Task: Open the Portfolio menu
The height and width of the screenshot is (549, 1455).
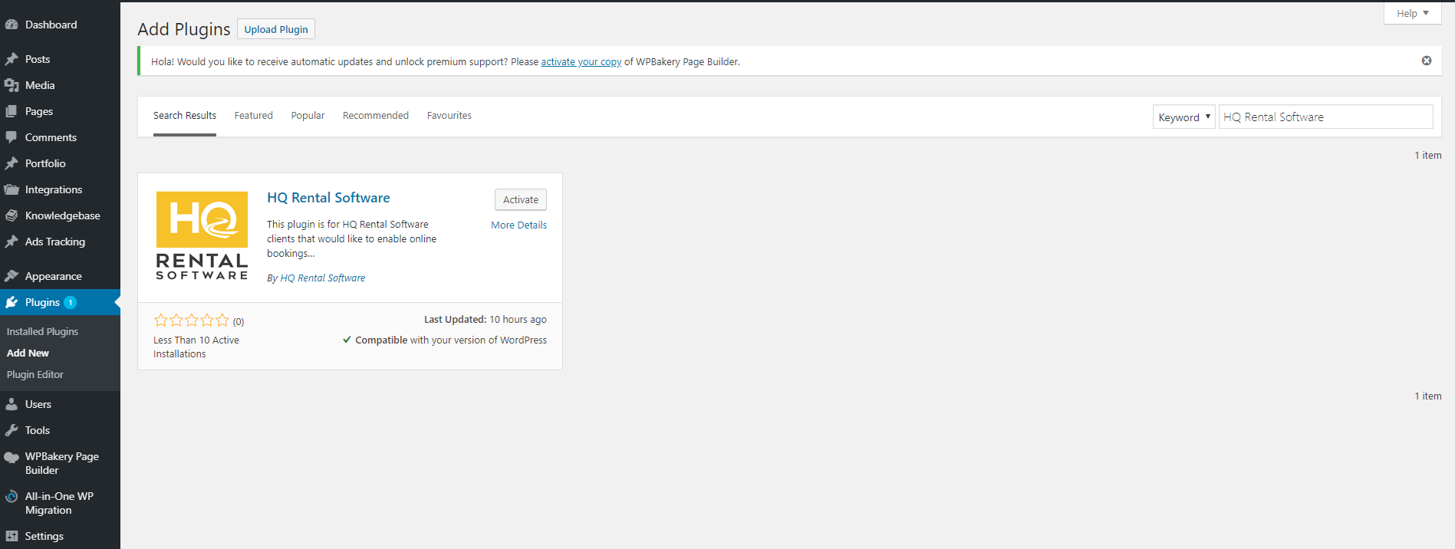Action: [45, 163]
